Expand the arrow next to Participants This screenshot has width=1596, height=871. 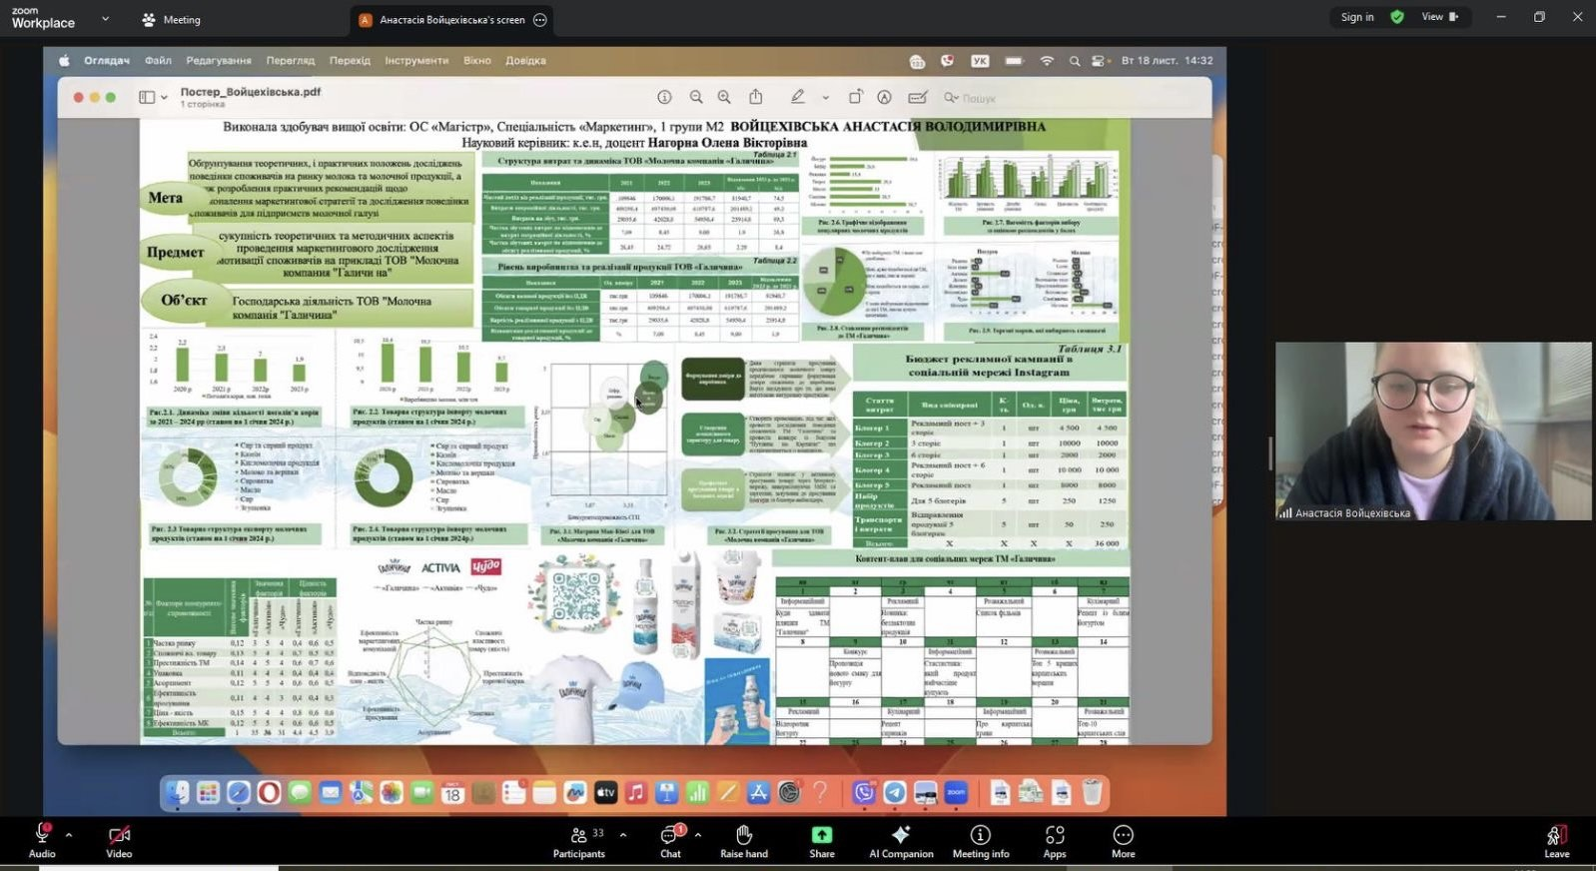pos(623,835)
